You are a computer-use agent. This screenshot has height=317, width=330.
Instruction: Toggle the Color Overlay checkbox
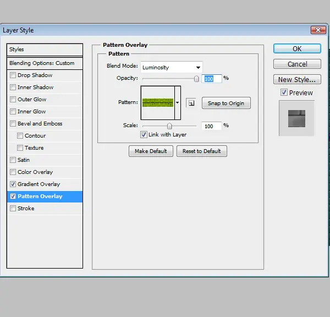(x=13, y=172)
